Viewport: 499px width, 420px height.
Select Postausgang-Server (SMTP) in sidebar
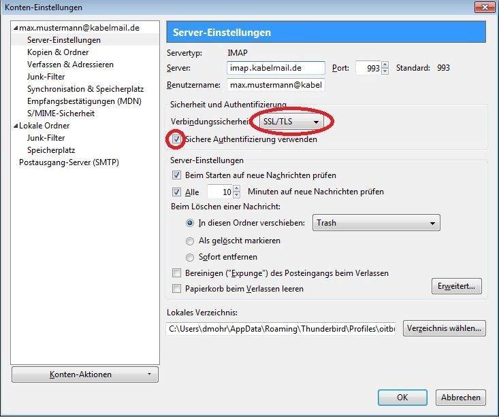coord(69,162)
